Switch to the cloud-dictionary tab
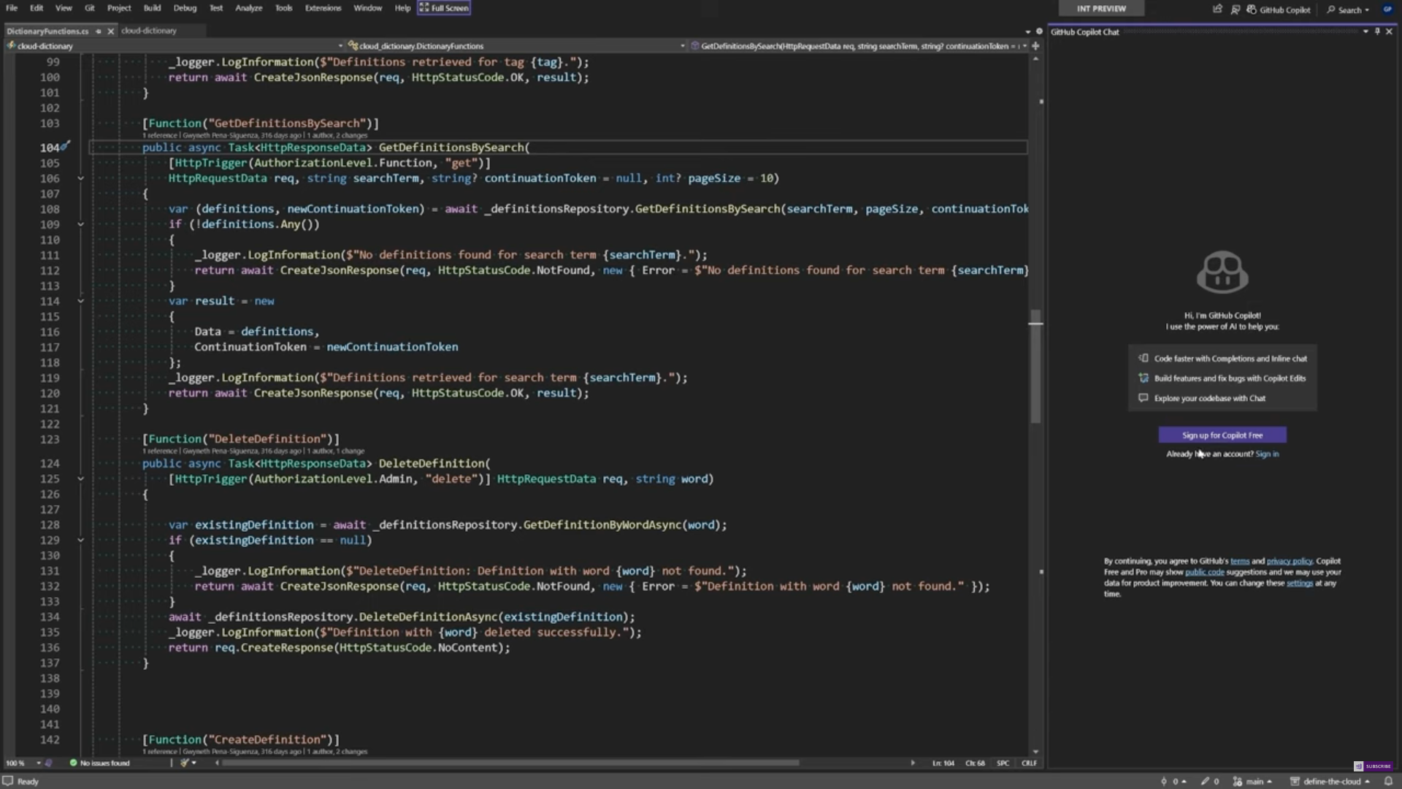The width and height of the screenshot is (1402, 789). [x=149, y=31]
